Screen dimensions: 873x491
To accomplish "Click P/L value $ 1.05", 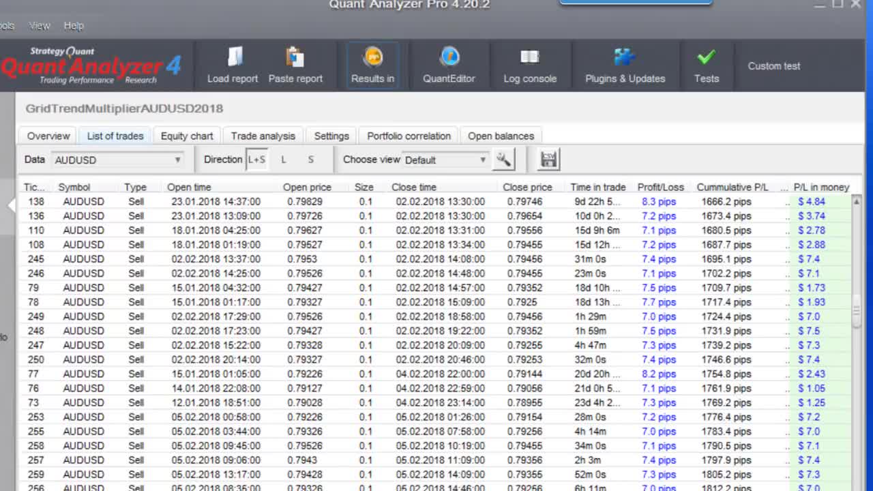I will [812, 388].
